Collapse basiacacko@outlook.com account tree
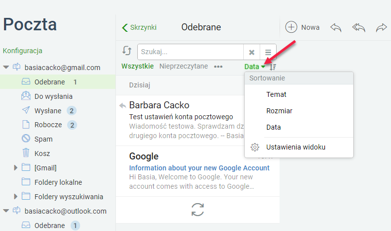 pyautogui.click(x=6, y=211)
